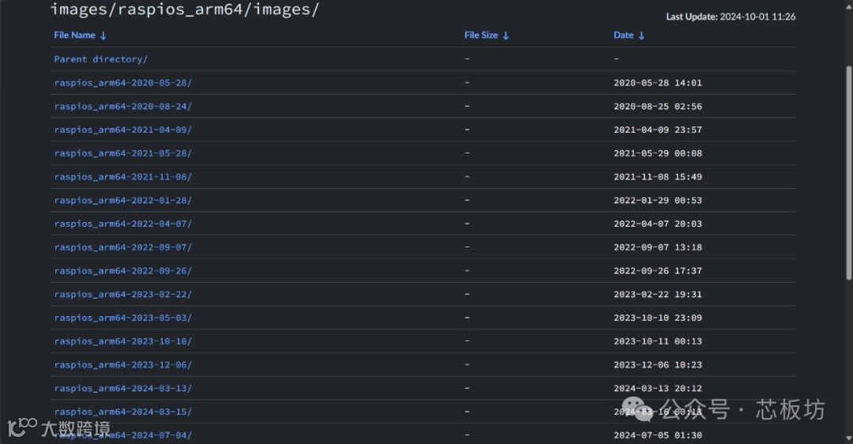The height and width of the screenshot is (444, 853).
Task: Open folder raspios_arm64-2023-10-10
Action: click(x=123, y=341)
